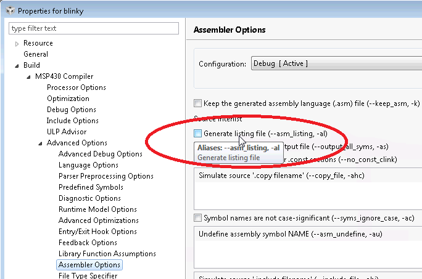422x279 pixels.
Task: Collapse the MSP430 Compiler node
Action: pyautogui.click(x=28, y=76)
